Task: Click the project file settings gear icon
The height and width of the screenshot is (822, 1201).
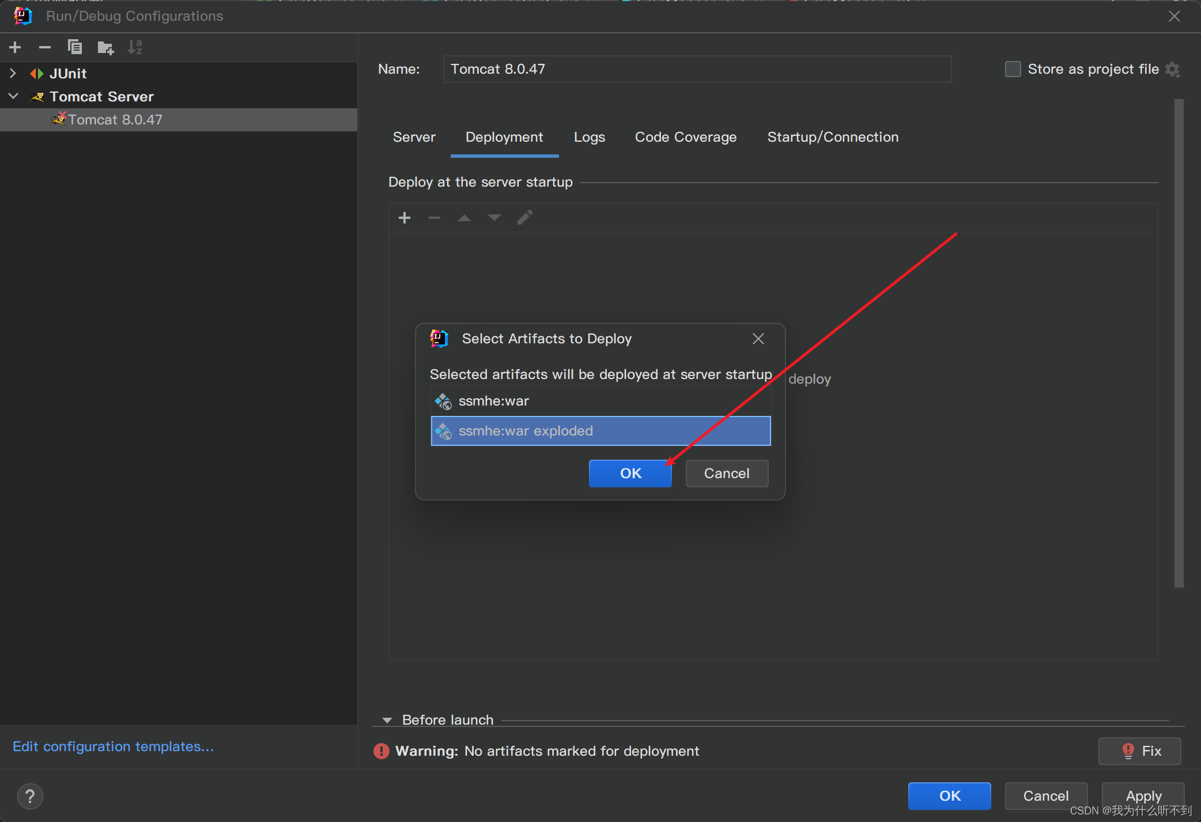Action: point(1173,70)
